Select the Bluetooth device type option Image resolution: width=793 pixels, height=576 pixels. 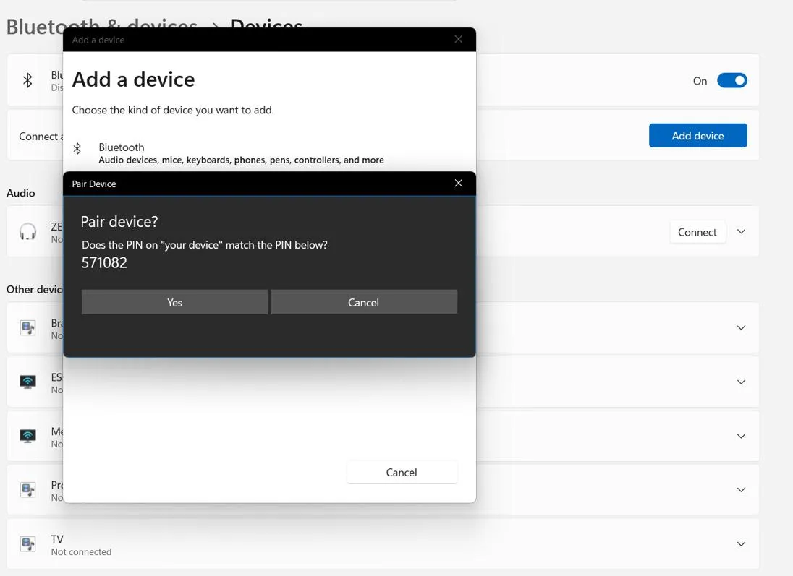[269, 153]
